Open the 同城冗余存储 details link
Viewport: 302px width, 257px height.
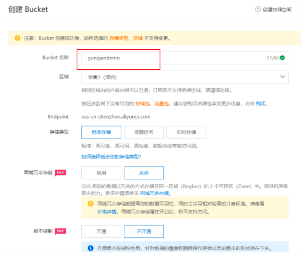click(155, 193)
